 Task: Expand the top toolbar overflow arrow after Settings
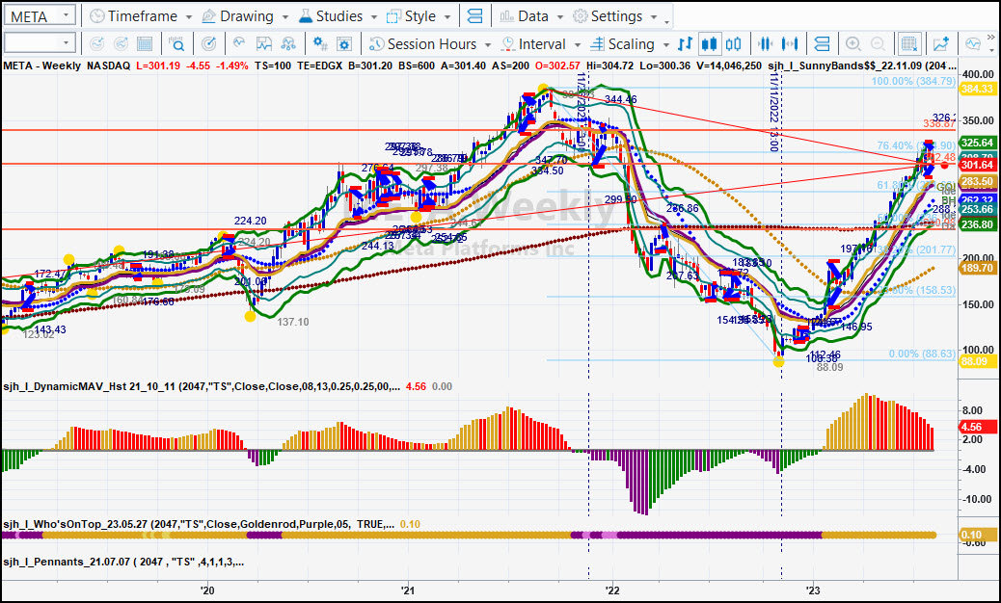pos(667,21)
